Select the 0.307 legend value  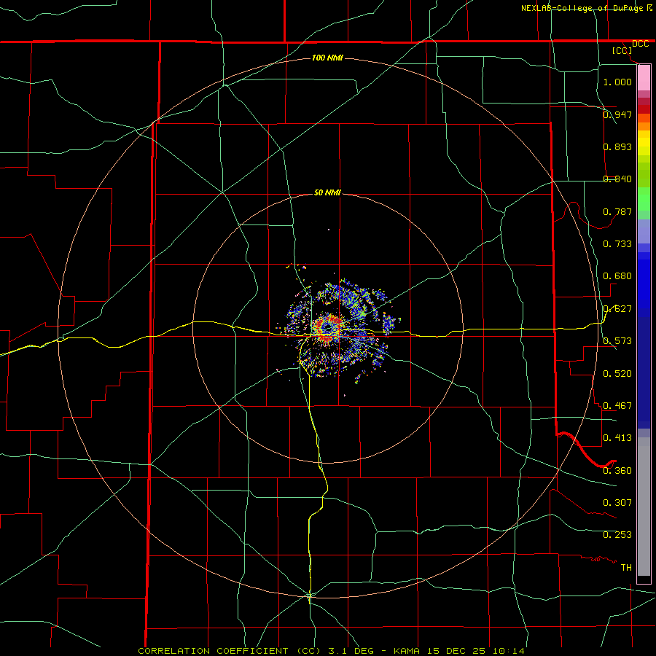[x=617, y=502]
